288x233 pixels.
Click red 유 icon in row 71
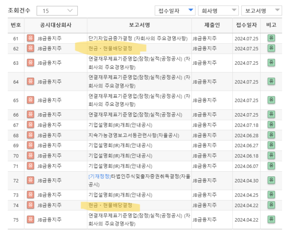pos(31,166)
